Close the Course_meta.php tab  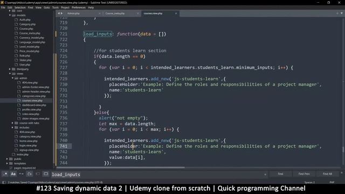(x=138, y=13)
